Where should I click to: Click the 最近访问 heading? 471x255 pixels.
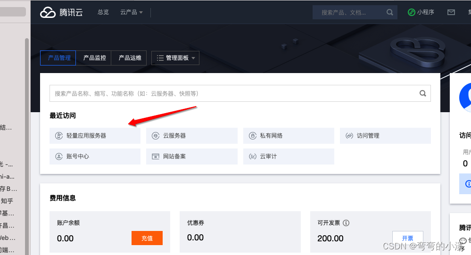pyautogui.click(x=63, y=115)
